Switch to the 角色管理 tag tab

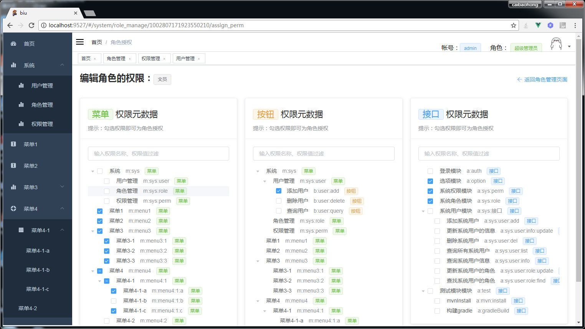tap(116, 58)
